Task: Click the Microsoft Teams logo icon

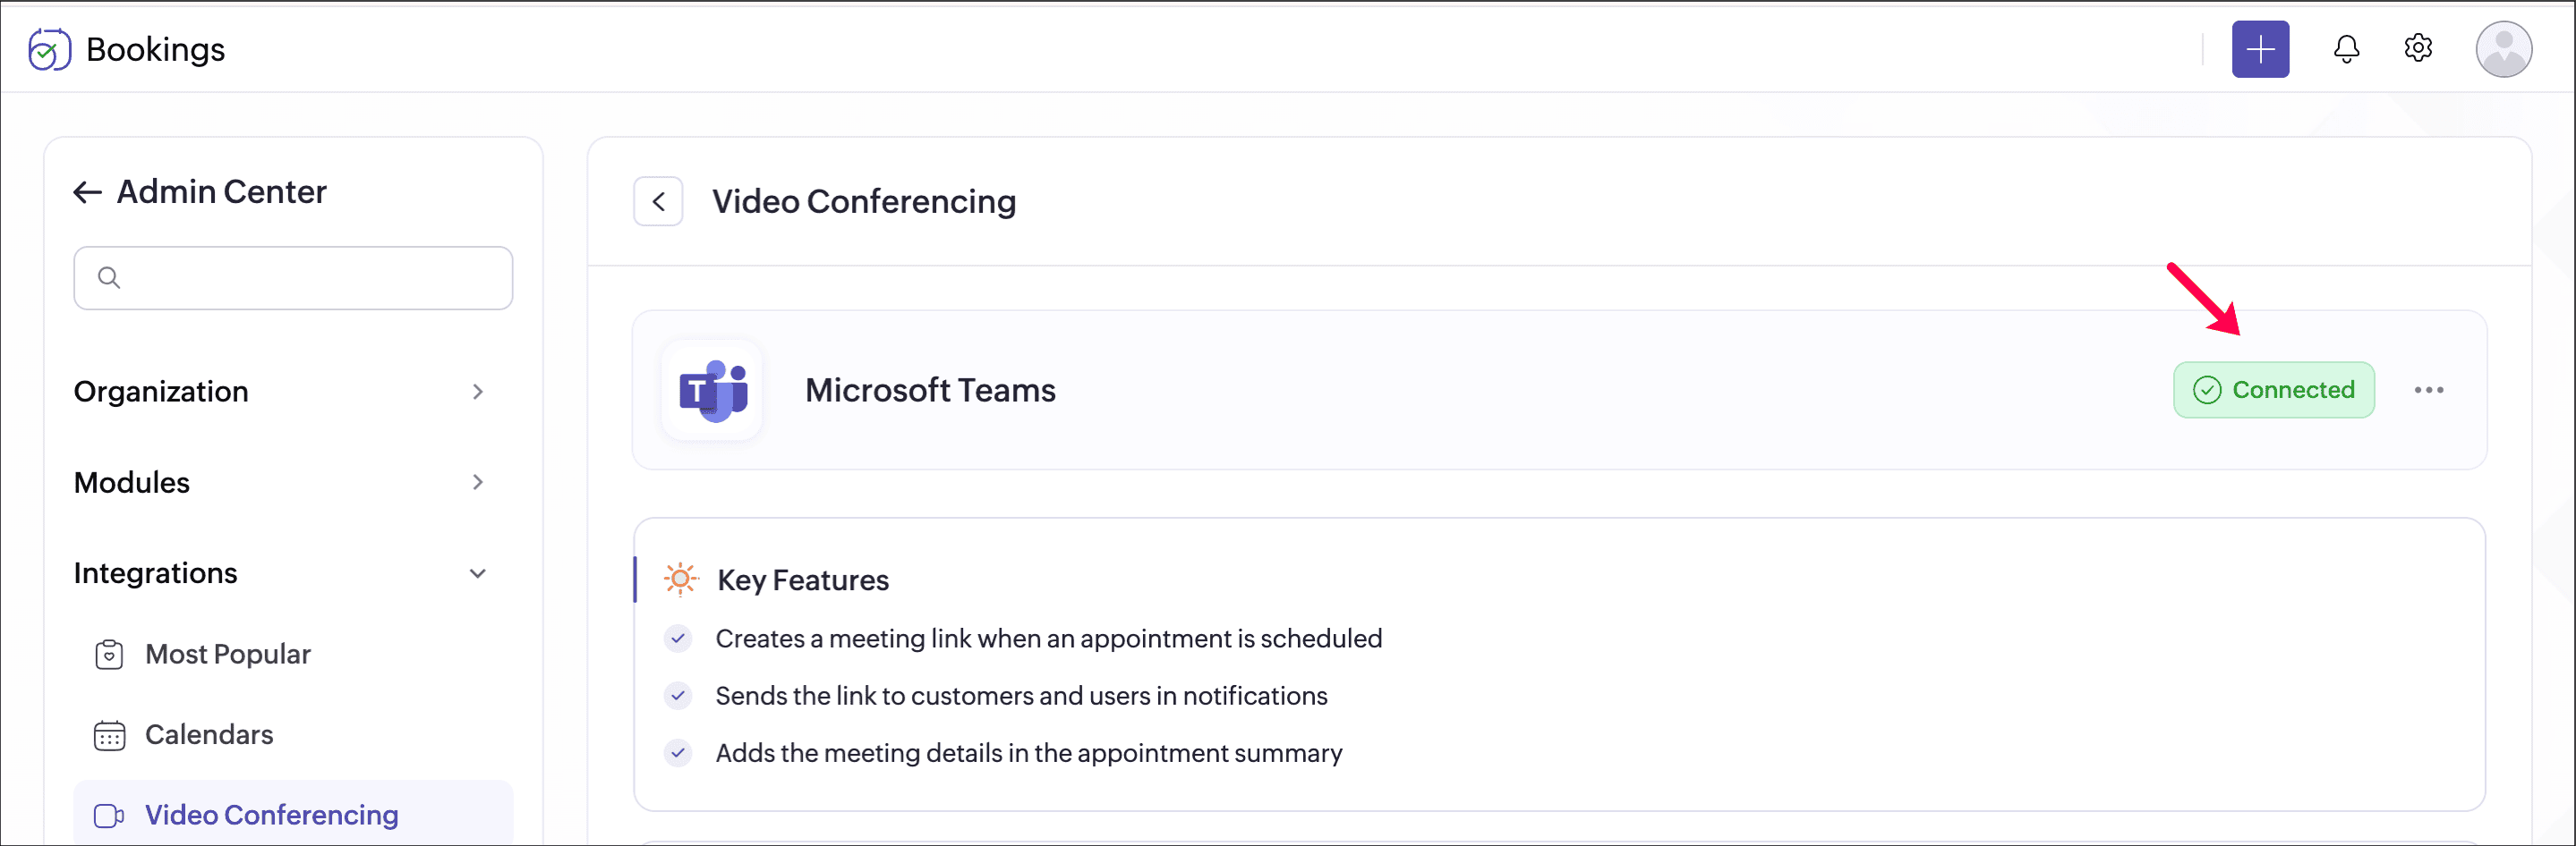Action: tap(712, 391)
